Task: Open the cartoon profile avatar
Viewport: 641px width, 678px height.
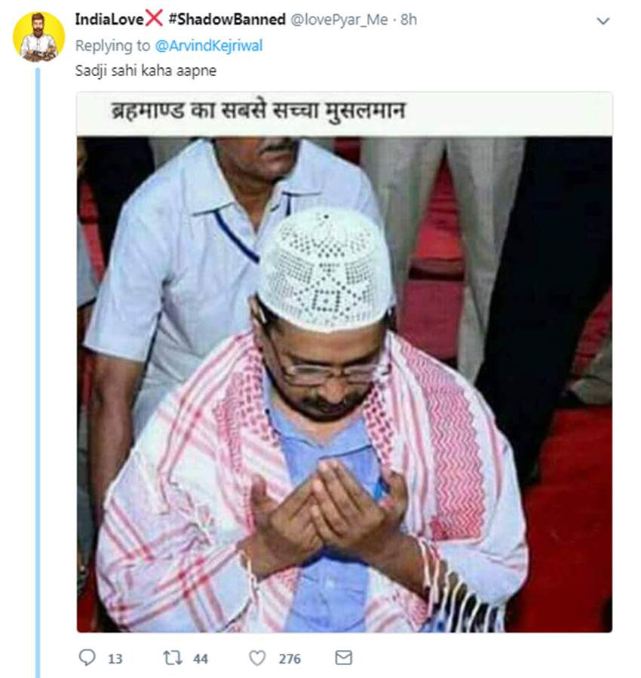Action: (38, 37)
